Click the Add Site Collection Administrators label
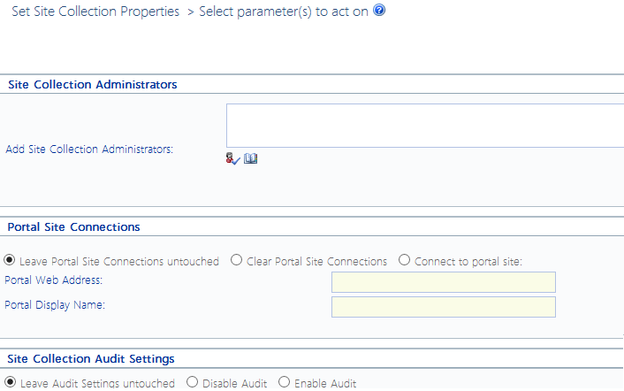 pyautogui.click(x=89, y=149)
